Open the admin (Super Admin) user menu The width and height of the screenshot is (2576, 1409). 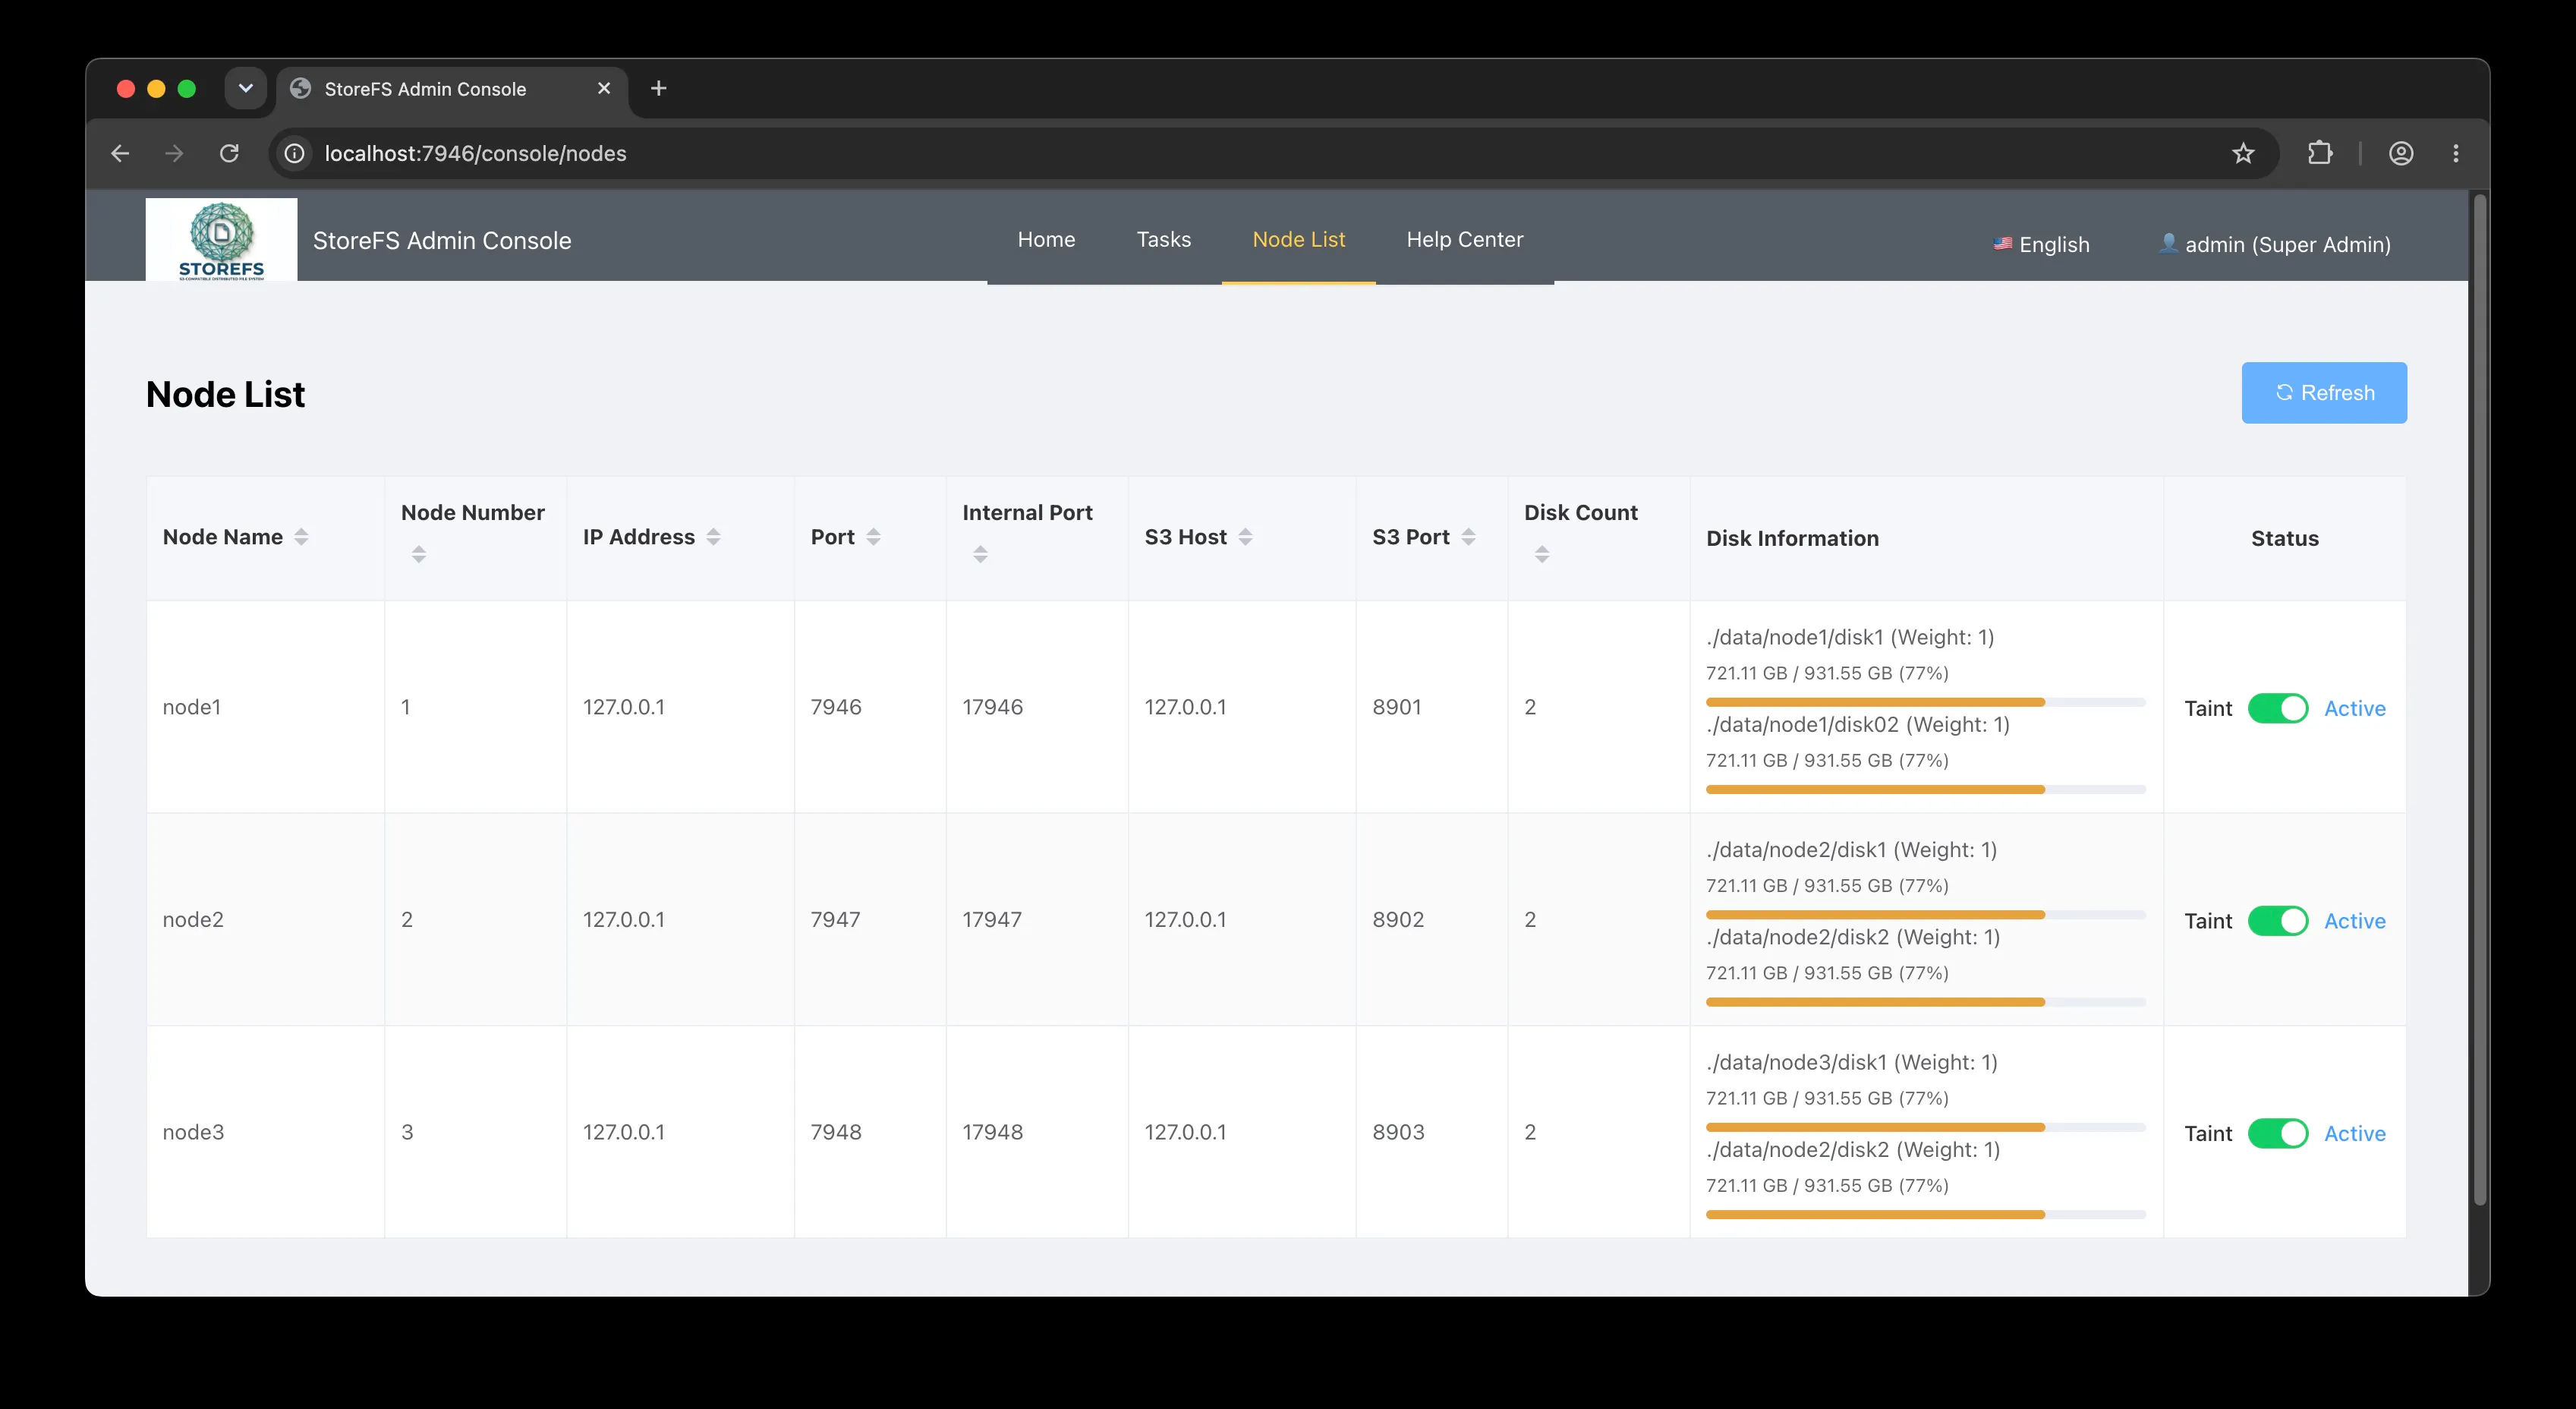(2275, 244)
